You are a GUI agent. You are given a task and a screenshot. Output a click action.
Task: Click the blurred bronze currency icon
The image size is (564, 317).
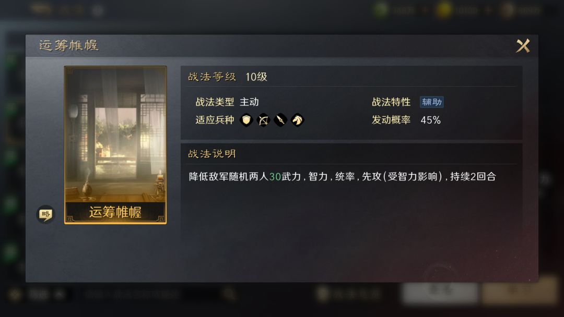click(508, 10)
